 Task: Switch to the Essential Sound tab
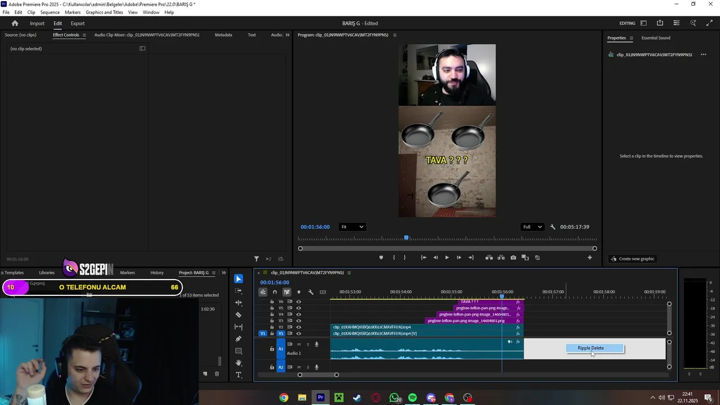point(656,38)
